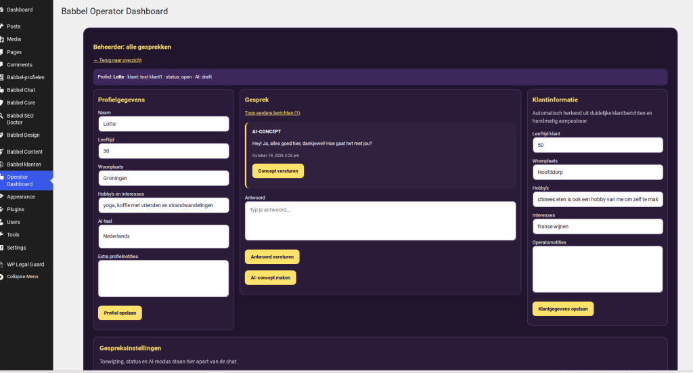The image size is (693, 373).
Task: Click the customer Woonplaats field with Hoofddorp
Action: 598,173
